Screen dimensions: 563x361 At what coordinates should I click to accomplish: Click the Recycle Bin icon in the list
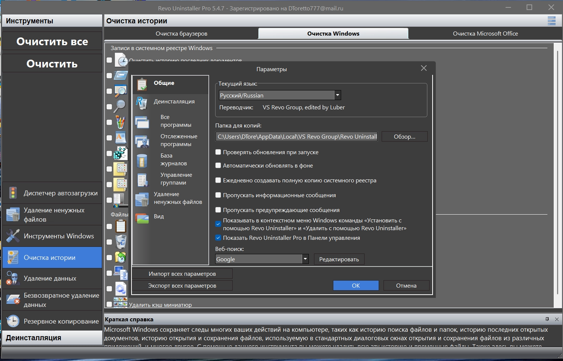(x=121, y=241)
